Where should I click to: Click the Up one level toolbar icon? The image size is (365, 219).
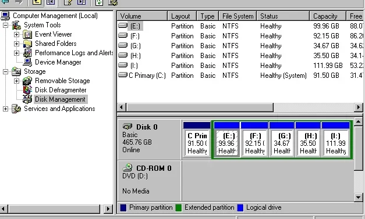37,2
